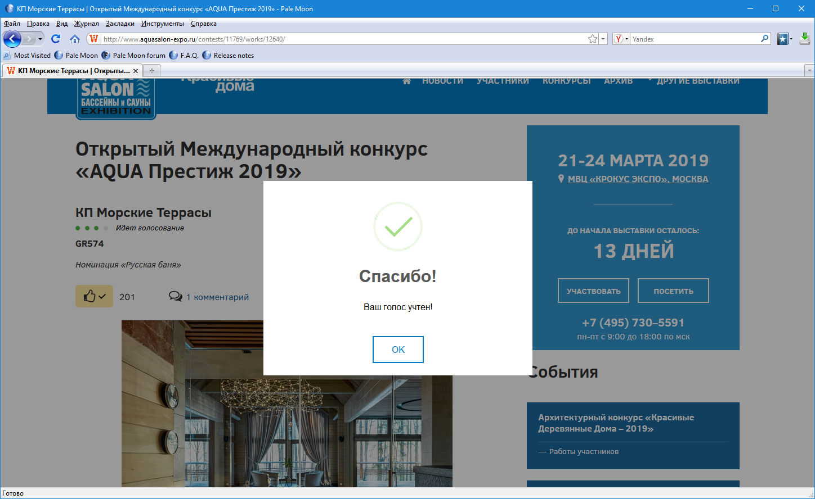Expand the bookmarks button dropdown arrow
The image size is (815, 499).
[x=791, y=39]
